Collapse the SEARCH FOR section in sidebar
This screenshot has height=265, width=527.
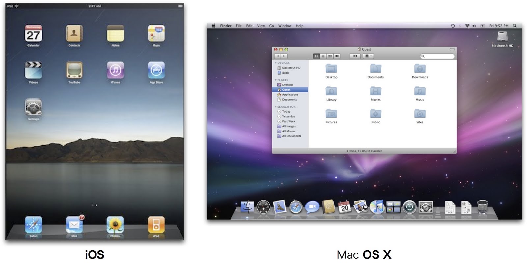click(x=276, y=107)
